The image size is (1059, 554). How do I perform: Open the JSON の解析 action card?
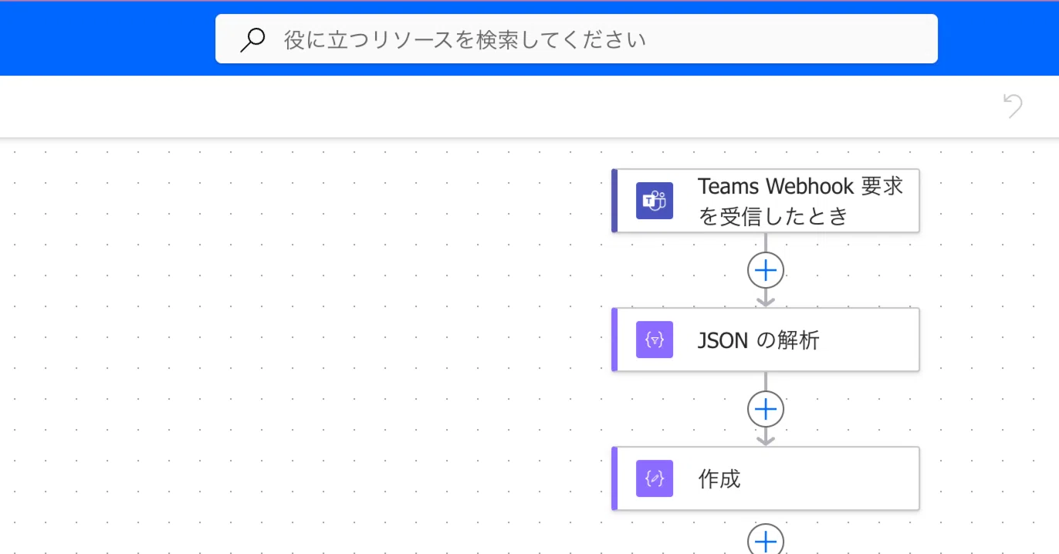[x=765, y=339]
